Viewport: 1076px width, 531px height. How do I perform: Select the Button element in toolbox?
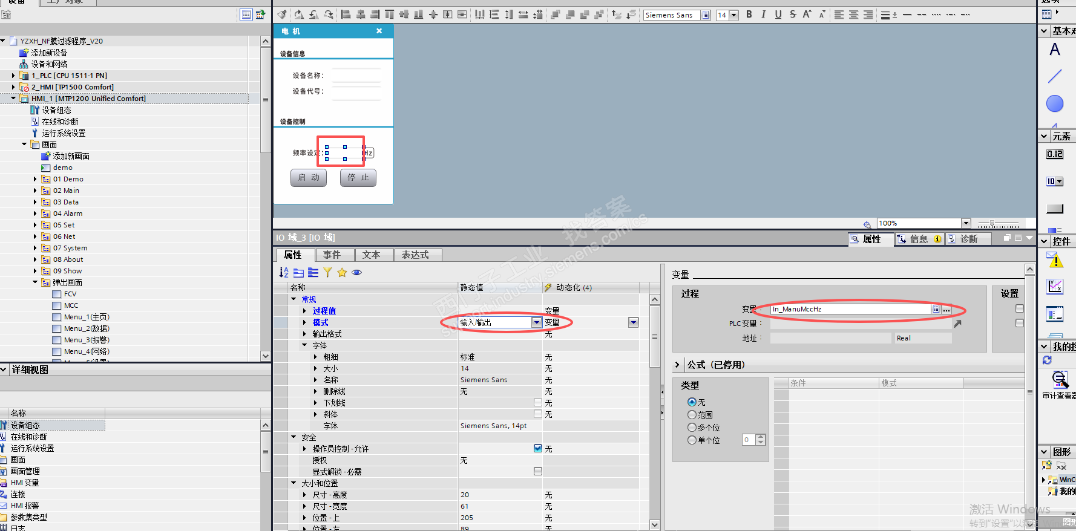1055,209
